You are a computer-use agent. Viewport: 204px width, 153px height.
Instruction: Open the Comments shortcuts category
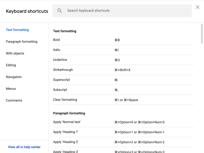[14, 101]
